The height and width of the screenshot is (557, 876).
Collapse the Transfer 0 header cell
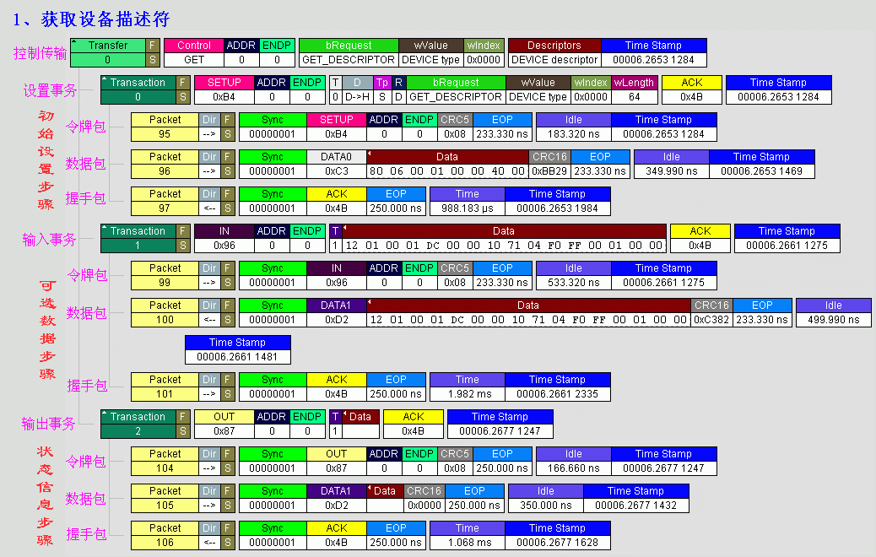(x=75, y=41)
